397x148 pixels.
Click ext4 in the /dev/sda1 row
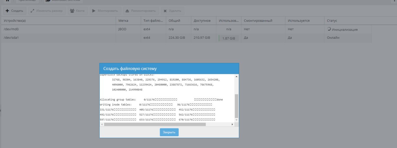(147, 38)
